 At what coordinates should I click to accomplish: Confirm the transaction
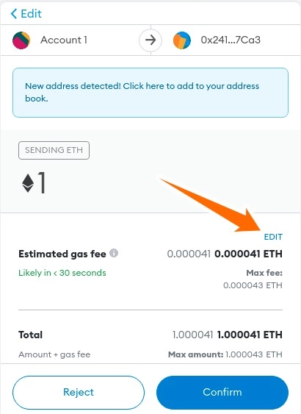[x=222, y=393]
